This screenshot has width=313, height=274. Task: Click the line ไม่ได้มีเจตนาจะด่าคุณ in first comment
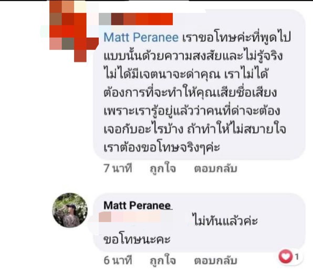click(162, 74)
